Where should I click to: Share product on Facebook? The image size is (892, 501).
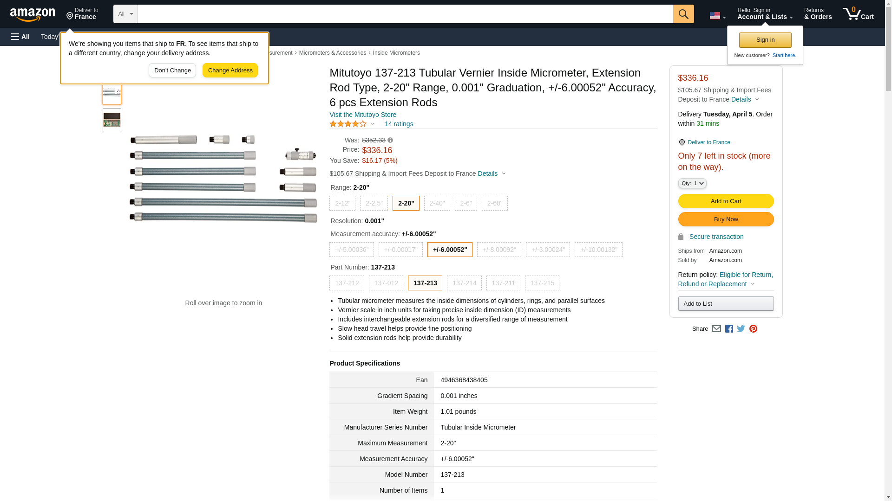[x=729, y=329]
